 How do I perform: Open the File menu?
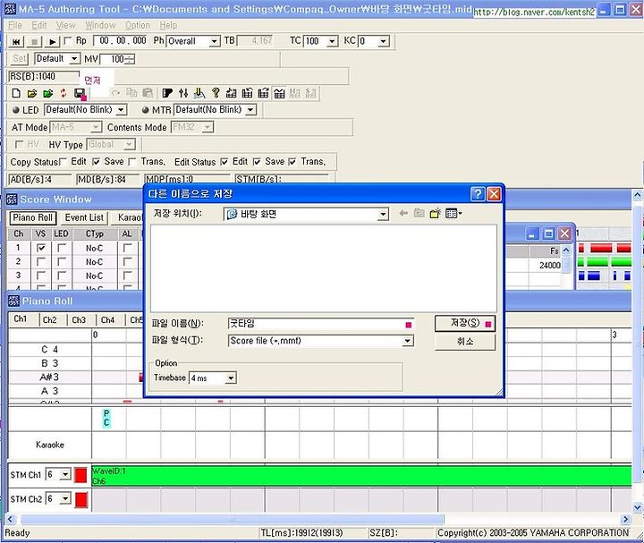pyautogui.click(x=15, y=25)
